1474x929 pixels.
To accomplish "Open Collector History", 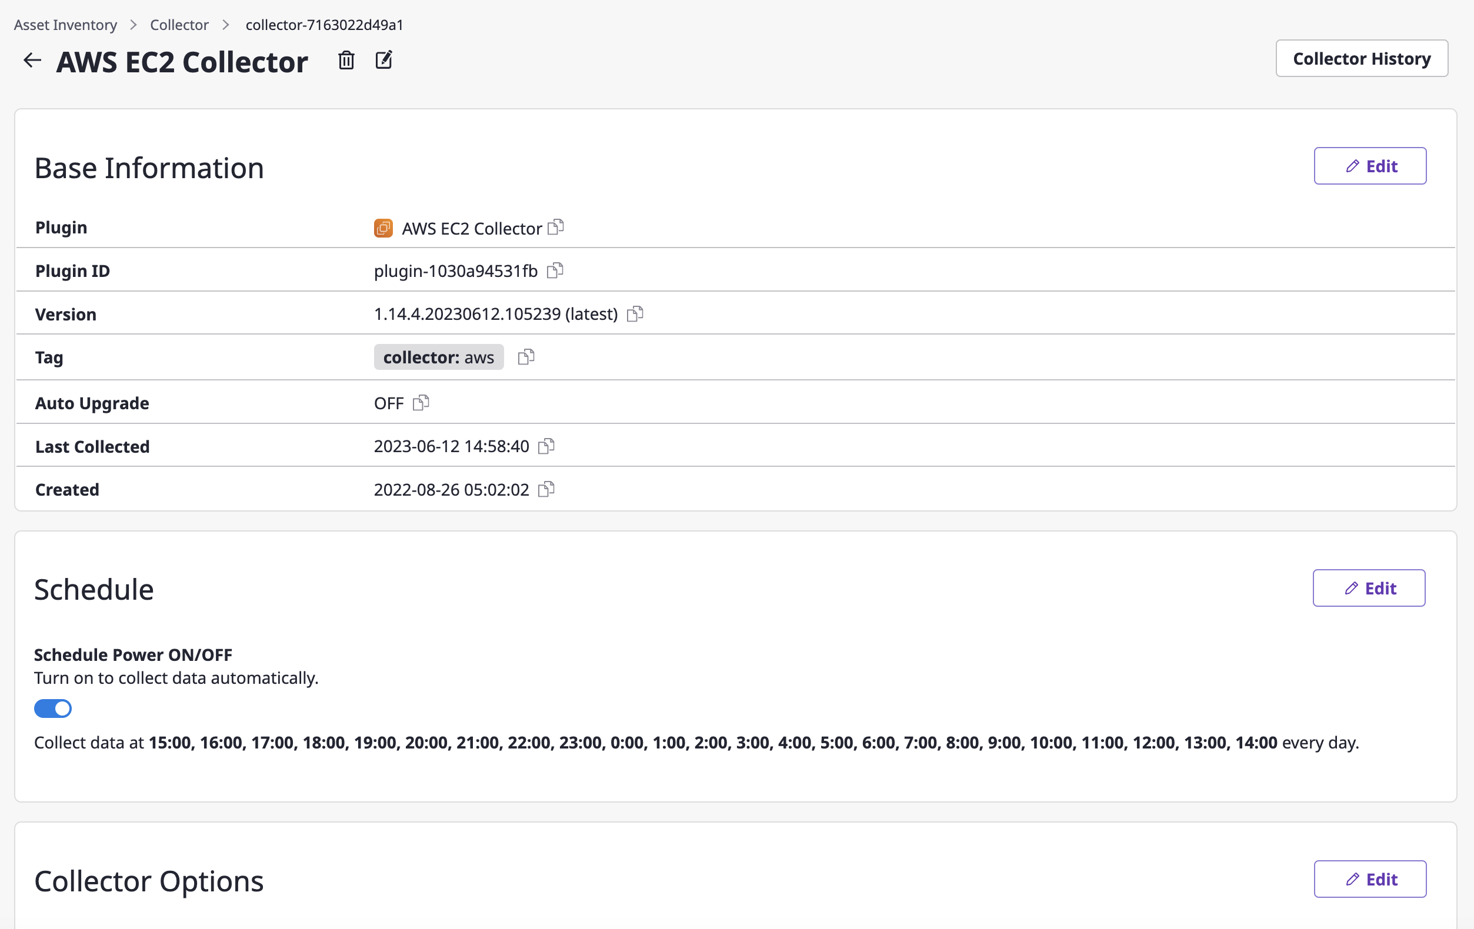I will click(x=1362, y=58).
